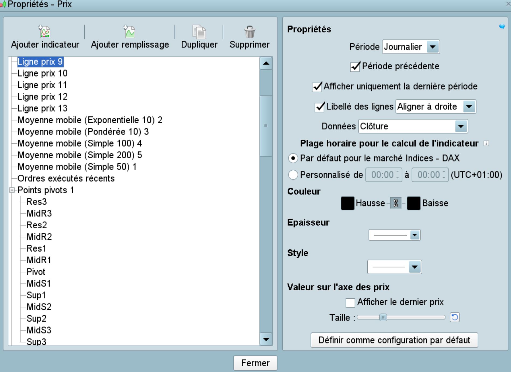Open the Données Clôture dropdown
The width and height of the screenshot is (511, 372).
click(413, 126)
